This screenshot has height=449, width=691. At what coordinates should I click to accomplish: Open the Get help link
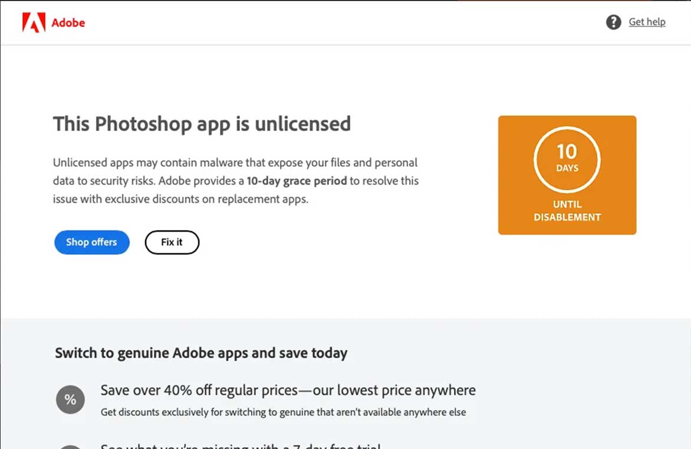pos(647,22)
